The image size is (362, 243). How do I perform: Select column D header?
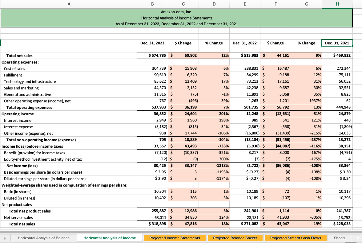(214, 4)
